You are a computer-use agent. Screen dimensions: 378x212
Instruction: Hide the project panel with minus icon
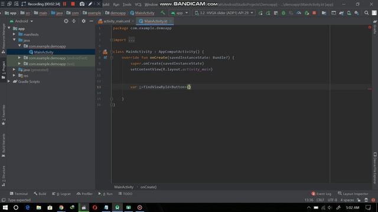click(x=91, y=21)
